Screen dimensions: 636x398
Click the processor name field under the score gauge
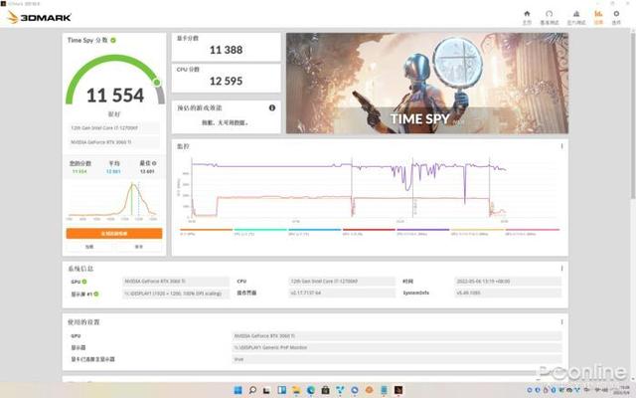pos(112,128)
